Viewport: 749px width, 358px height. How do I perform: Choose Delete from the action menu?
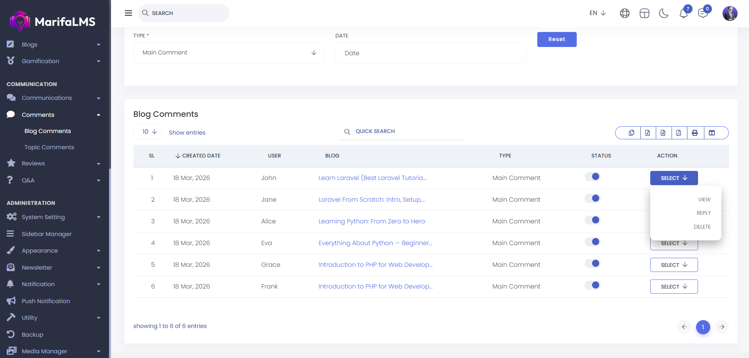(x=702, y=227)
